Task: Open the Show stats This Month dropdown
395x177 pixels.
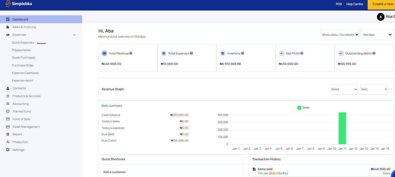Action: pyautogui.click(x=340, y=35)
